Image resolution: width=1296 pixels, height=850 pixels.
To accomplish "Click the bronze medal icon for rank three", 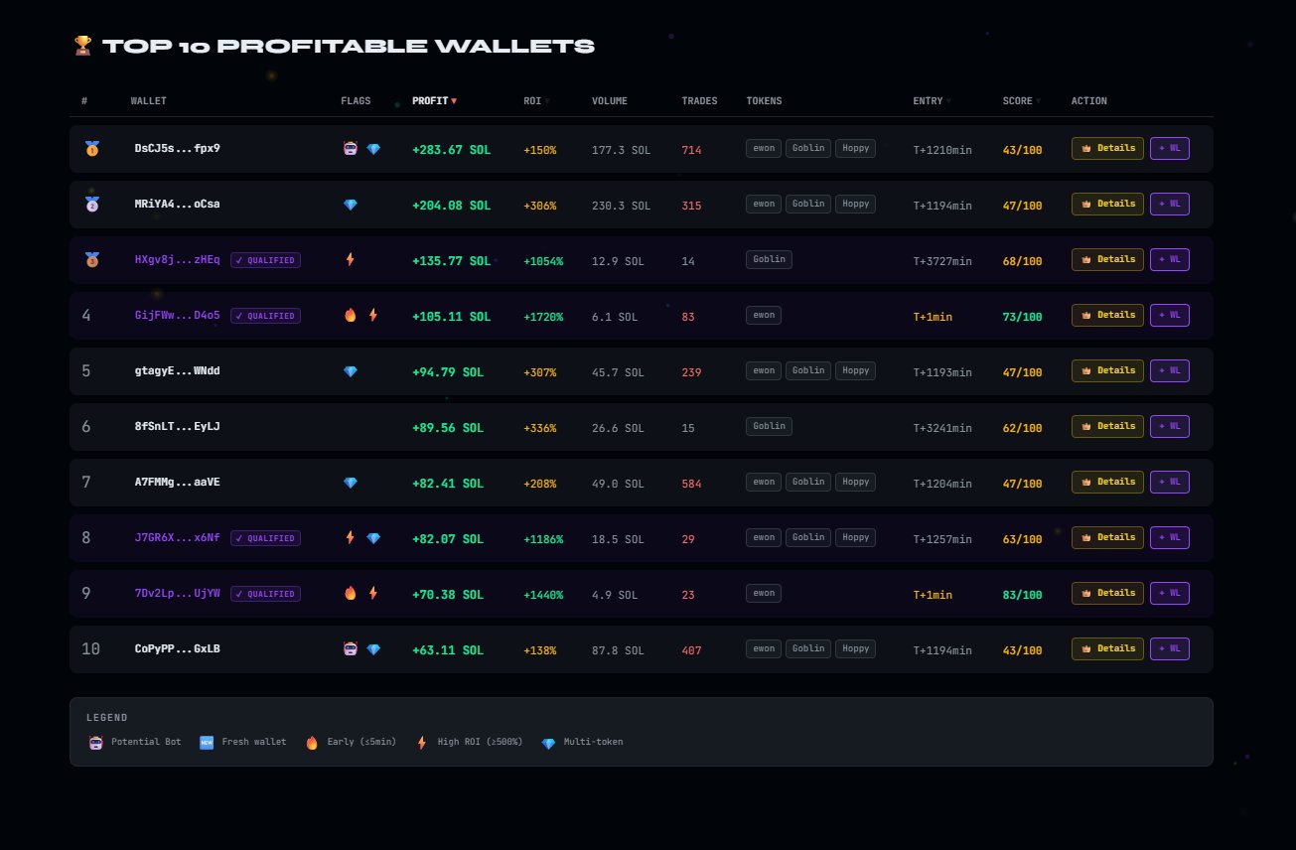I will 92,260.
